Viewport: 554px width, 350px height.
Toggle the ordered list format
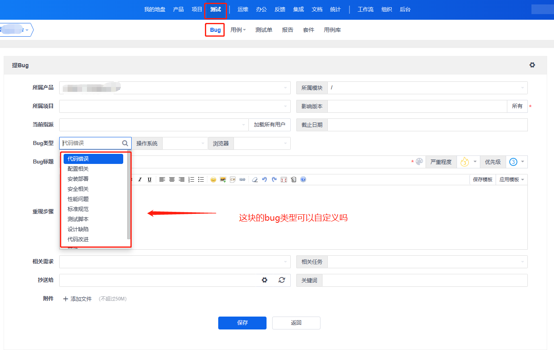pos(191,180)
